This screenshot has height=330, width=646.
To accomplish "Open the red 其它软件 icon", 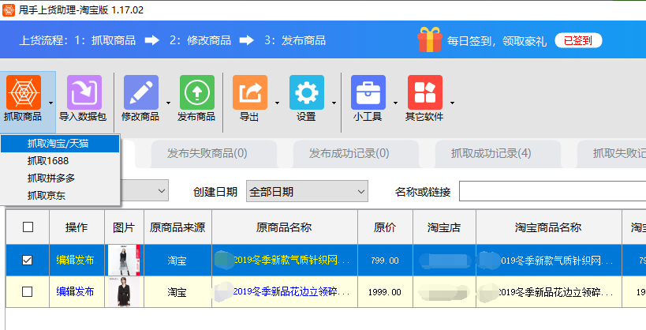I will (x=425, y=92).
